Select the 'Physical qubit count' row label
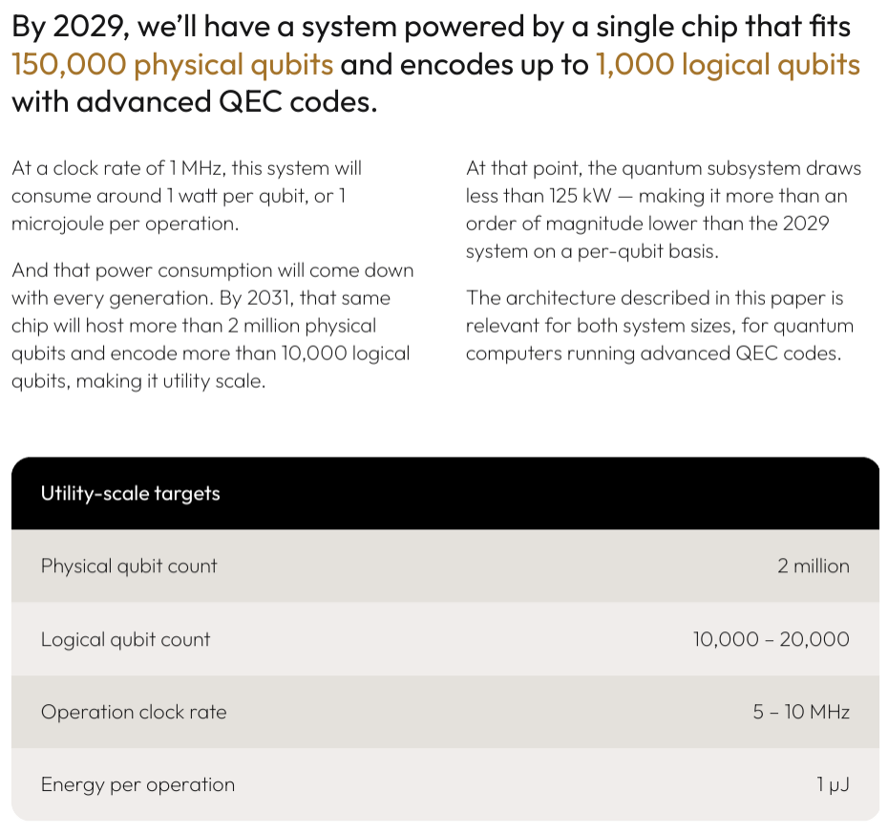 129,566
